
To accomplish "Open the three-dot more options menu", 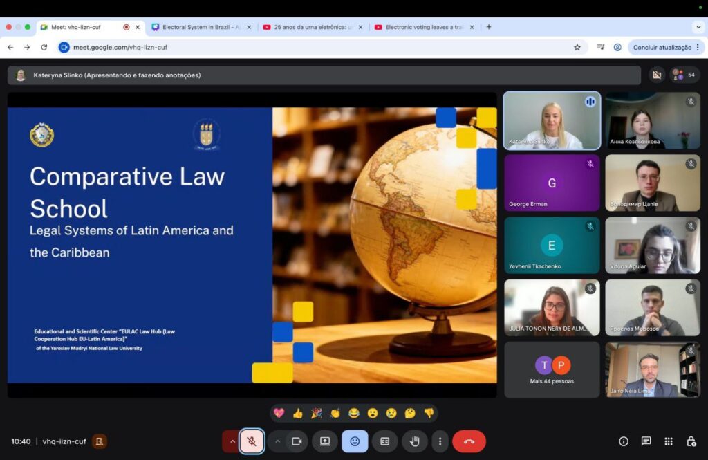I will click(x=440, y=441).
